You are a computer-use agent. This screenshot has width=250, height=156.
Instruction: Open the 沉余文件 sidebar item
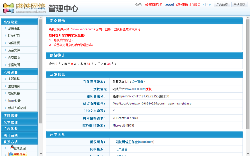(14, 50)
